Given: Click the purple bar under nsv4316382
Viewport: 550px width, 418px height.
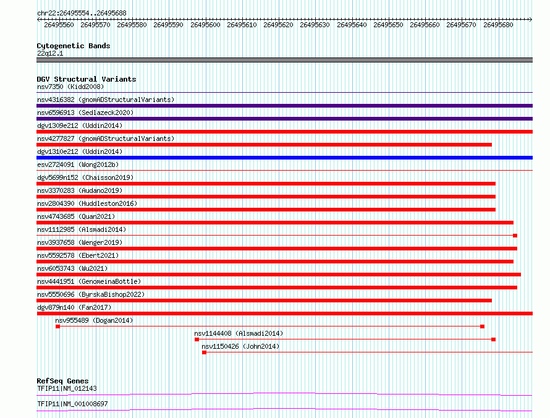Looking at the screenshot, I should [284, 106].
